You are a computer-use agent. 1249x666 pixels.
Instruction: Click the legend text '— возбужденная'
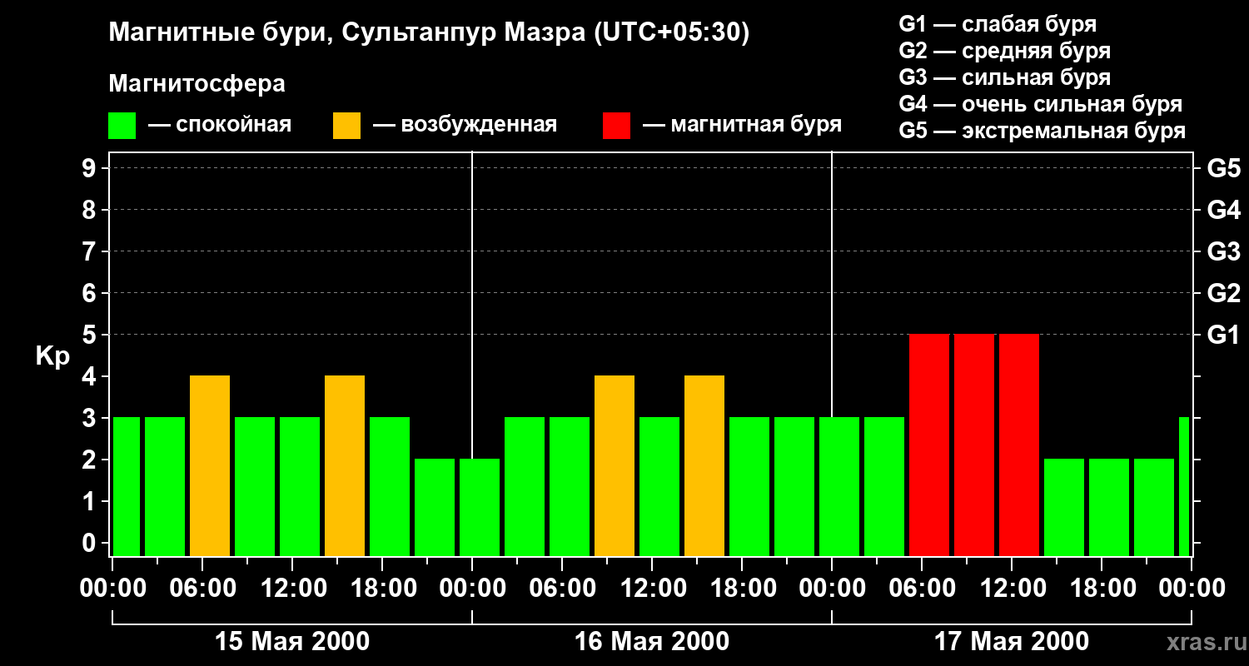tap(465, 126)
